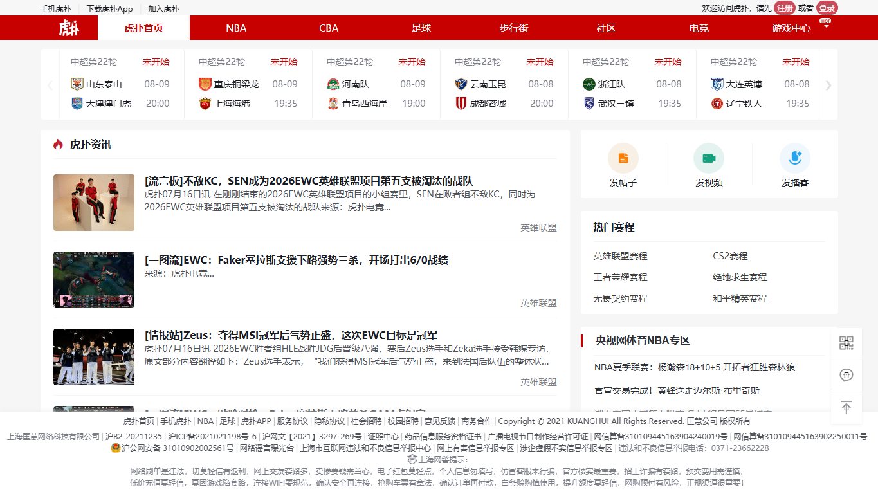
Task: Click 河南队 team crest icon
Action: (x=333, y=84)
